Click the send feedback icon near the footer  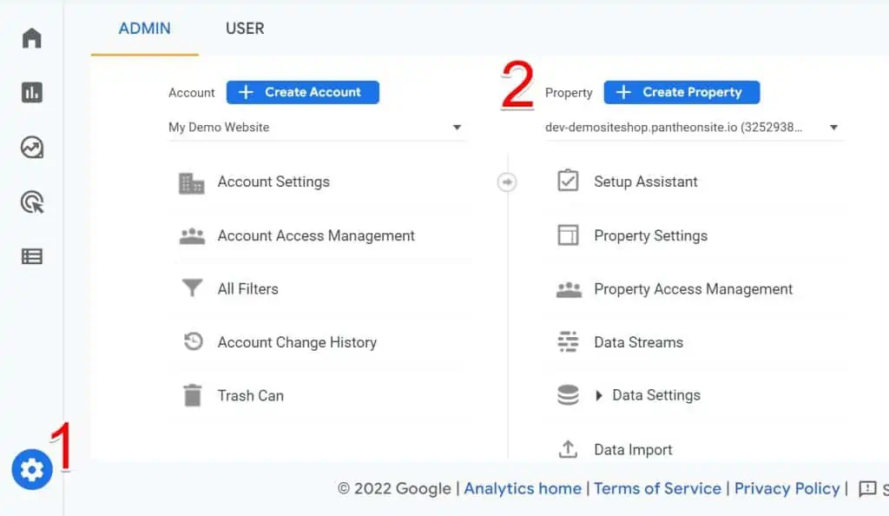(x=867, y=488)
